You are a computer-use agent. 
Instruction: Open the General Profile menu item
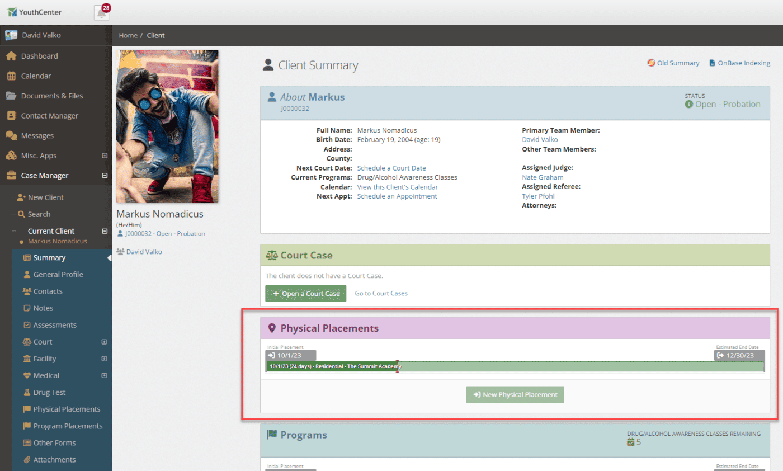click(58, 275)
